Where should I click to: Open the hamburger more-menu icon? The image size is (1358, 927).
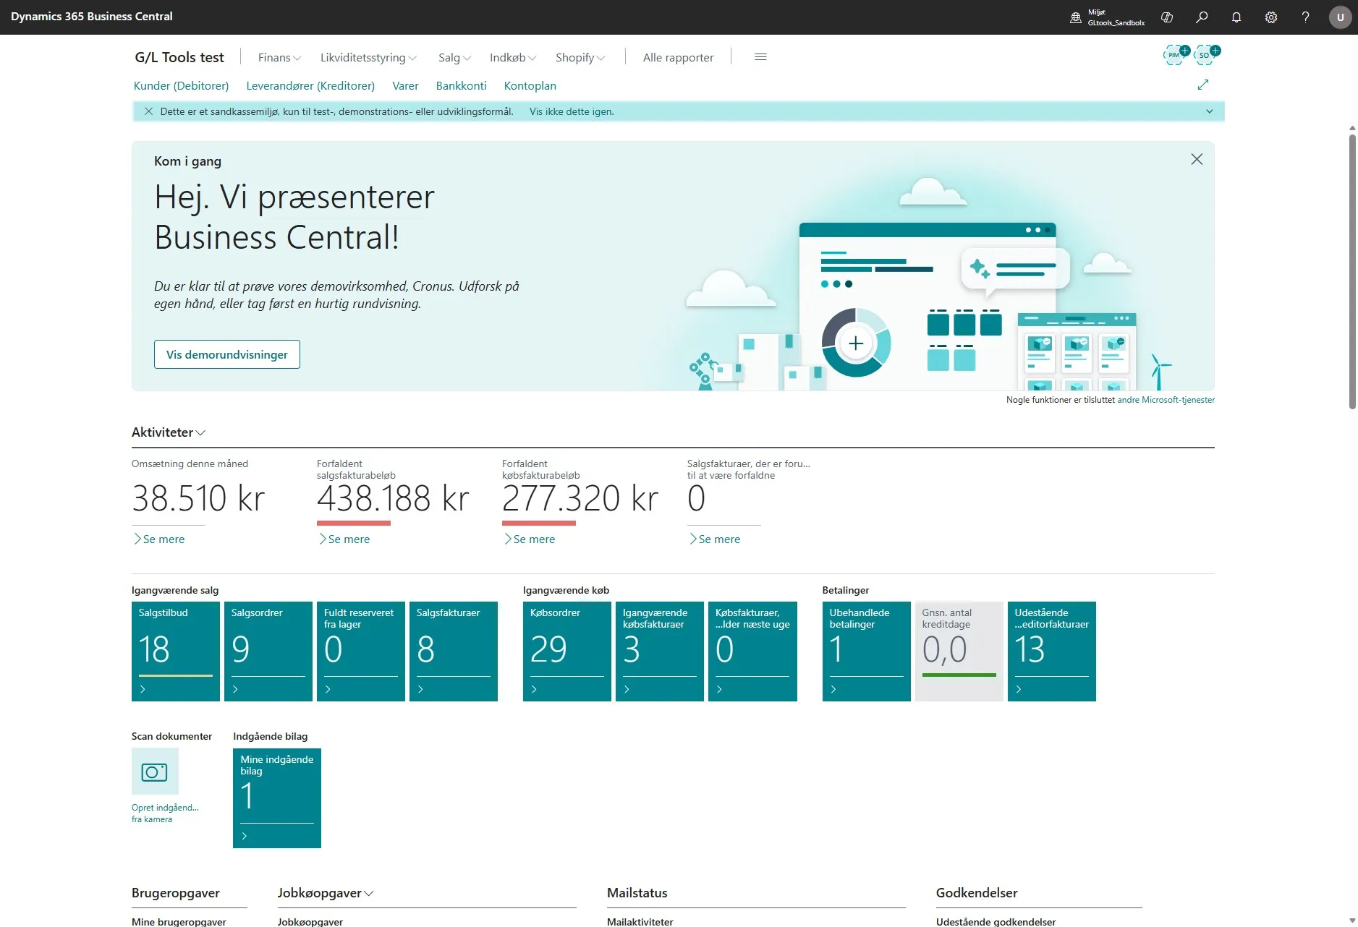click(760, 57)
